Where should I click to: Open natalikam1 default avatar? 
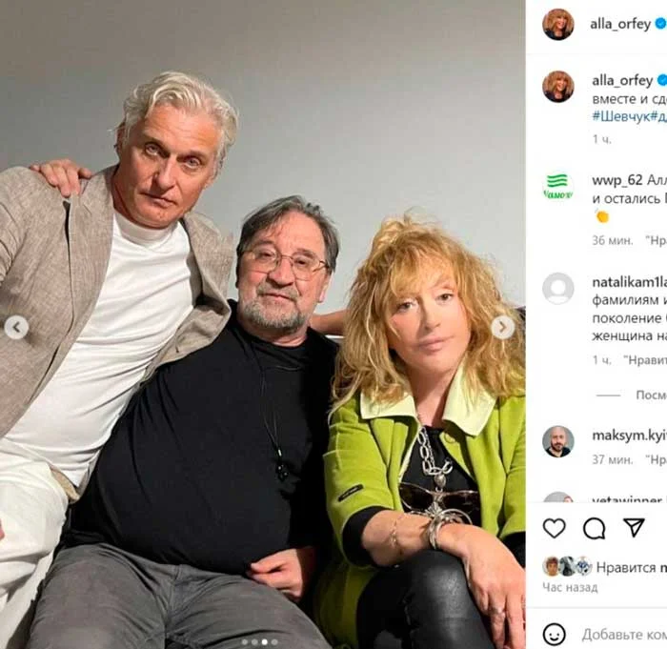tap(558, 289)
